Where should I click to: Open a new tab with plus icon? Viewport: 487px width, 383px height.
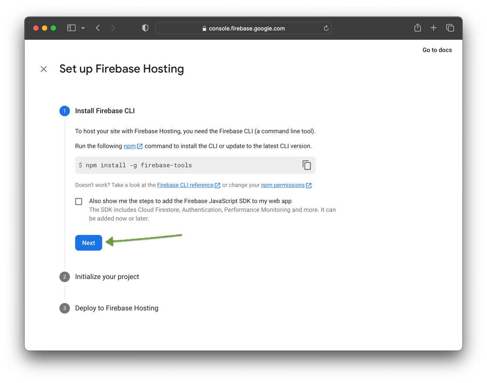[434, 28]
